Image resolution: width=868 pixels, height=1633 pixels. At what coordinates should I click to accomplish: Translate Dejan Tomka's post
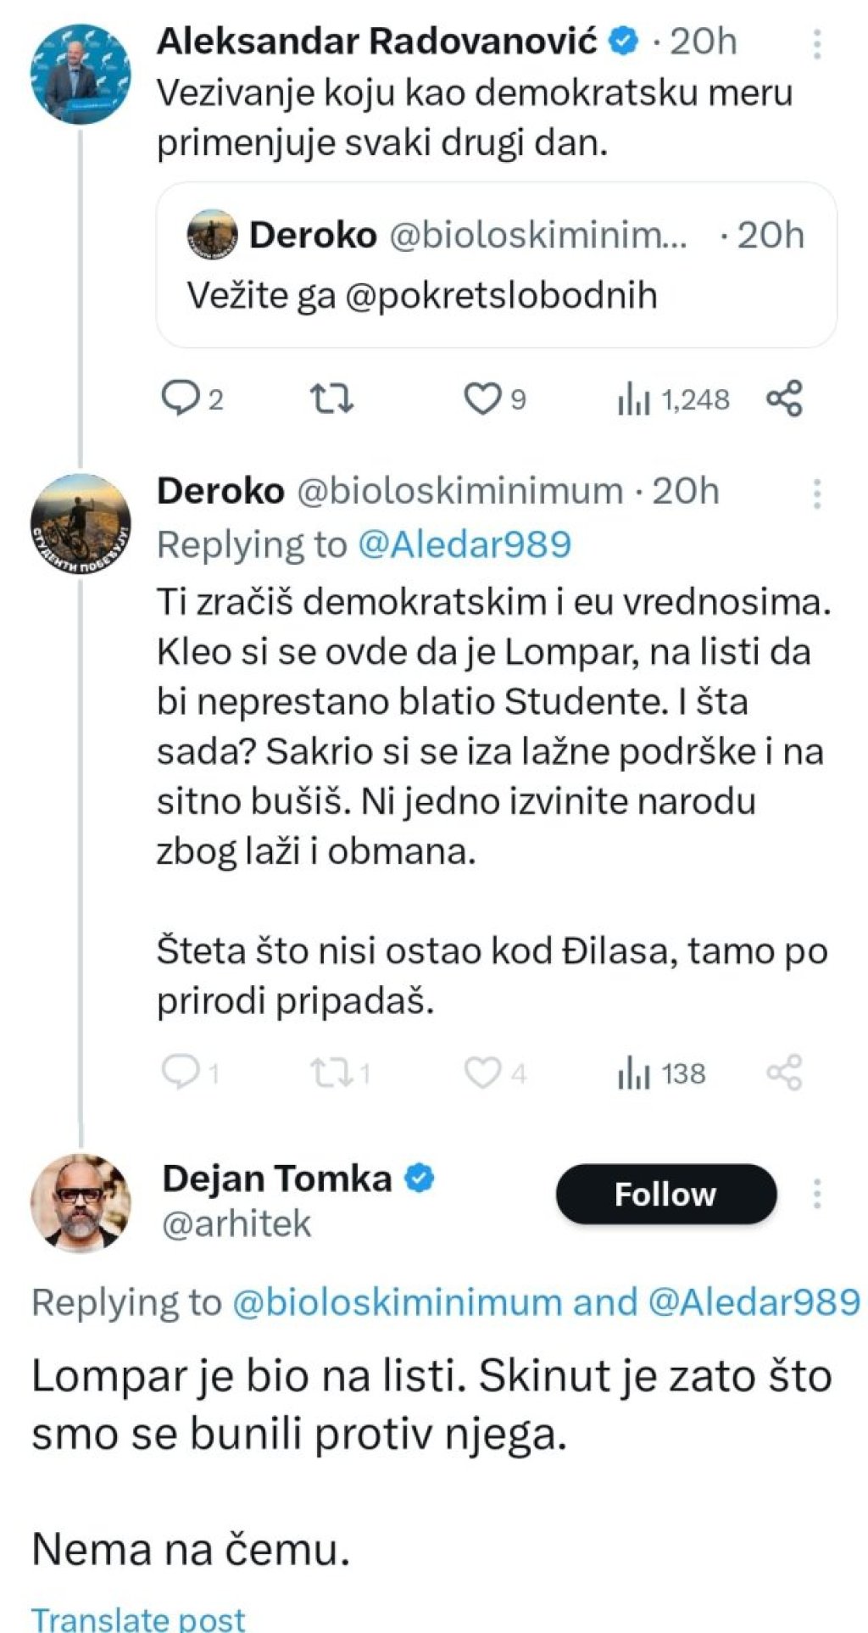coord(138,1618)
